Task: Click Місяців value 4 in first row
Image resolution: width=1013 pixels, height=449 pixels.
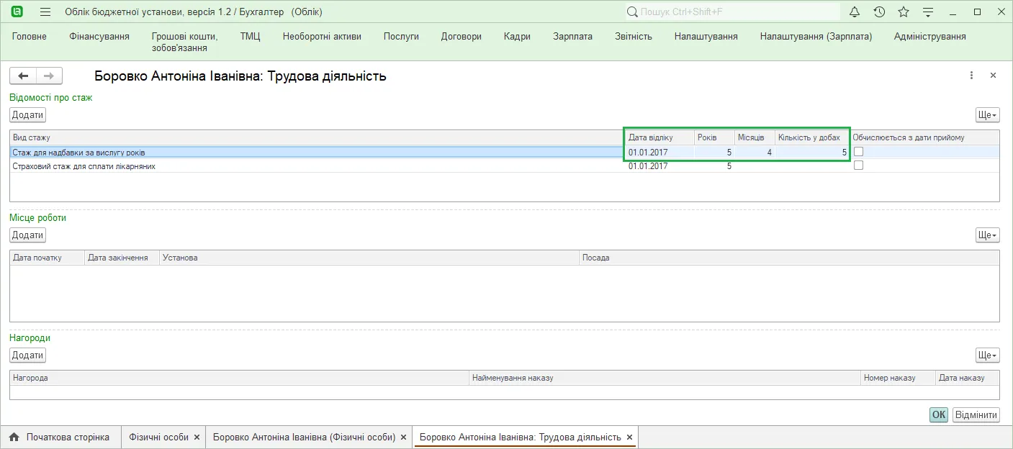Action: [x=770, y=153]
